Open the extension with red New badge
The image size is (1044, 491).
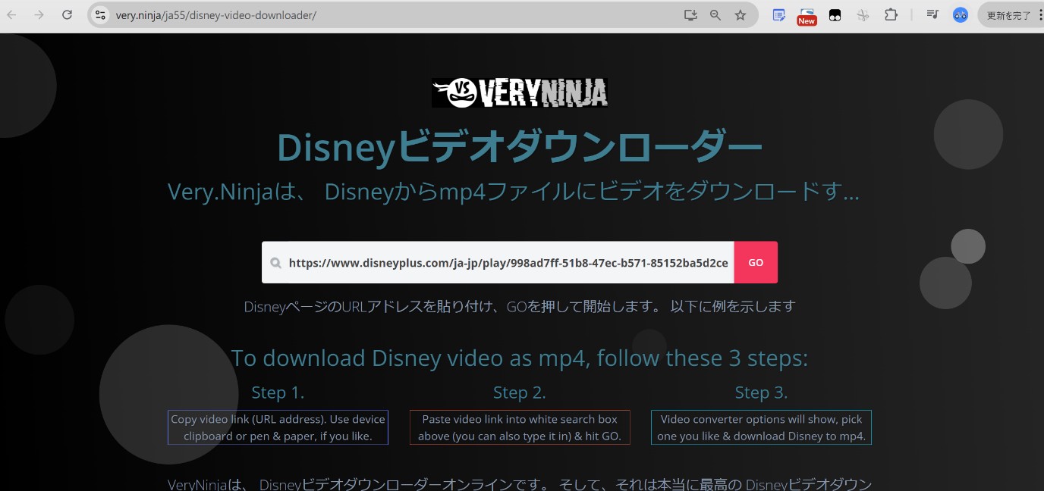pos(807,16)
